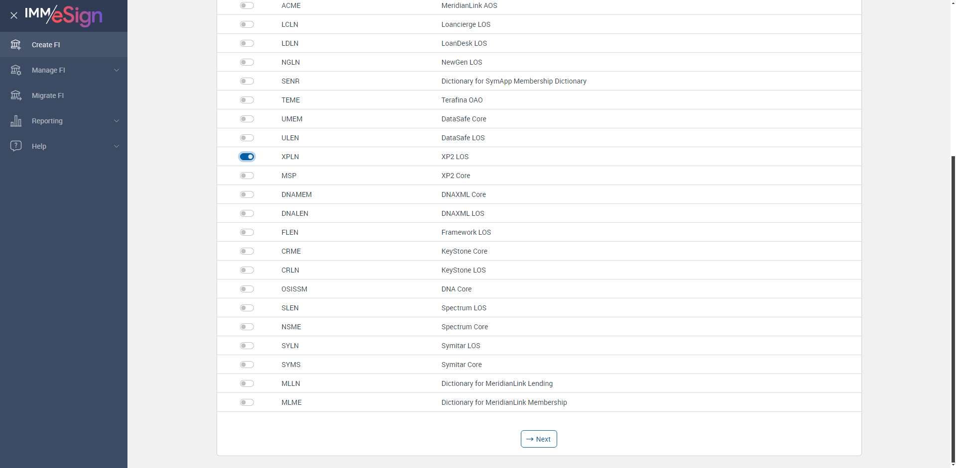Click the 'LoanDesk LOS' description

click(464, 43)
